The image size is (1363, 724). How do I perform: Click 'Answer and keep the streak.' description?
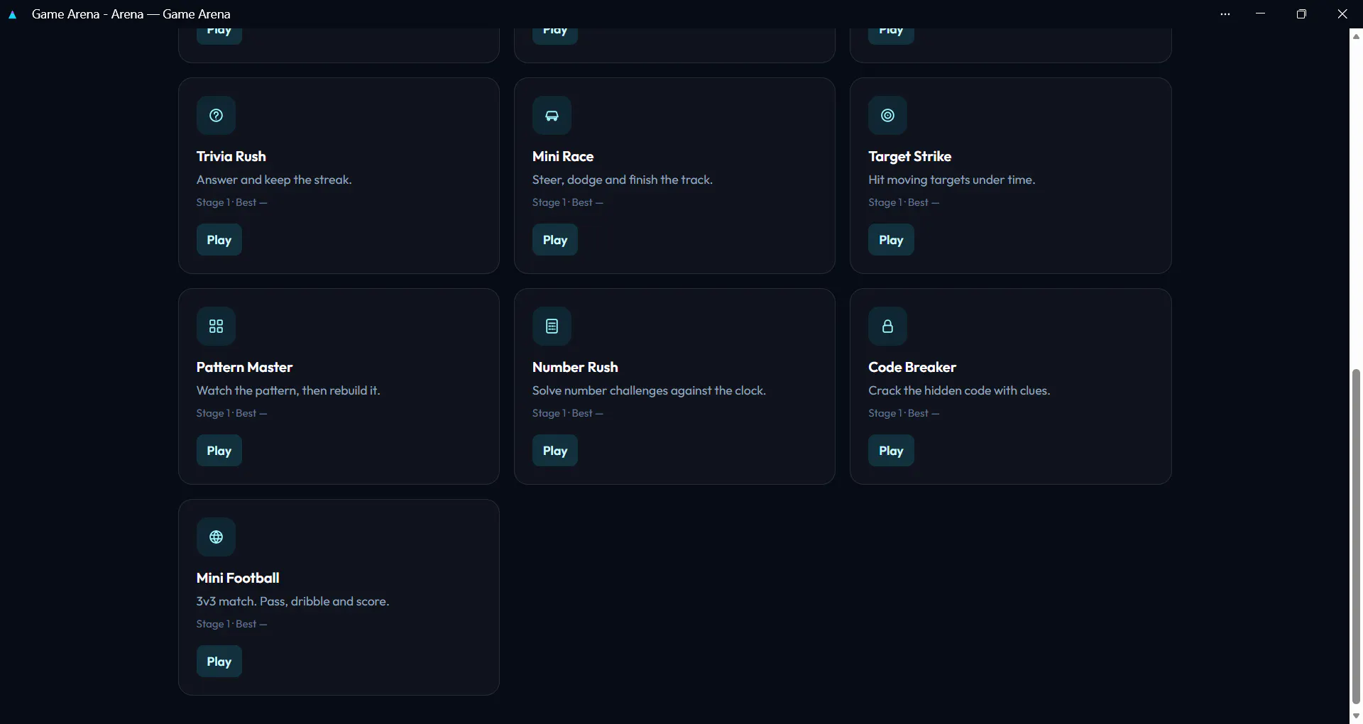(274, 180)
